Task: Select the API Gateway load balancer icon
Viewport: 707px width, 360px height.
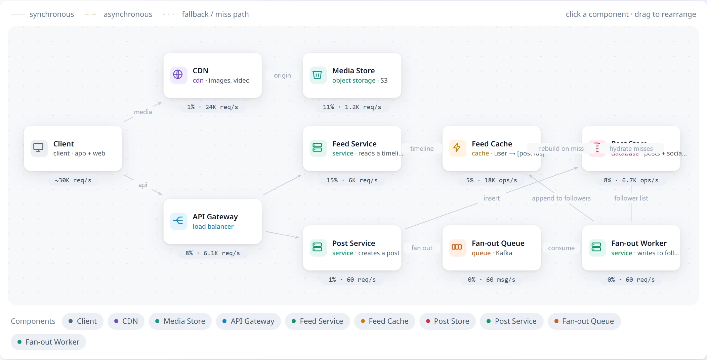Action: pyautogui.click(x=178, y=221)
